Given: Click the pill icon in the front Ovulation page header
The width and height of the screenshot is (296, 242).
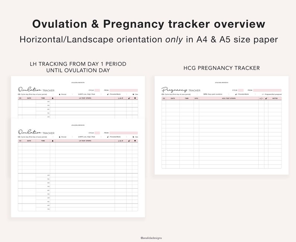Looking at the screenshot, I should 129,141.
